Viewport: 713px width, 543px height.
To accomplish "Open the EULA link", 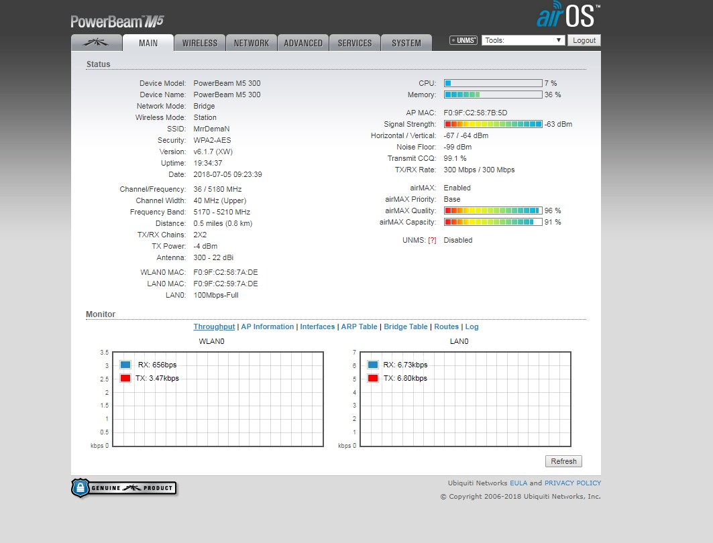I will pyautogui.click(x=518, y=483).
